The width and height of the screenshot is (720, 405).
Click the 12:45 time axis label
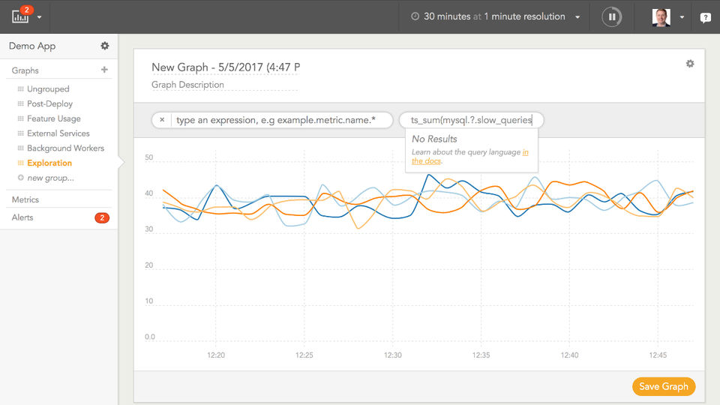coord(658,355)
